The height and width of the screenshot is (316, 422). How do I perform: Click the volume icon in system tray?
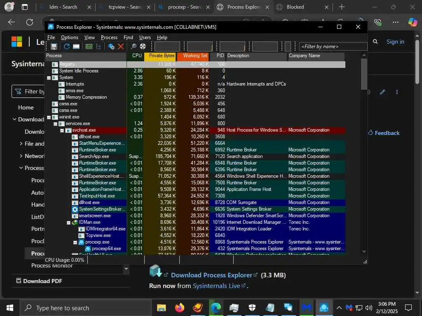[369, 308]
